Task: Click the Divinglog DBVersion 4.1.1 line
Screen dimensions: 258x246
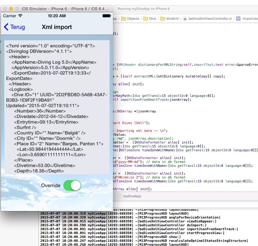Action: pos(39,51)
